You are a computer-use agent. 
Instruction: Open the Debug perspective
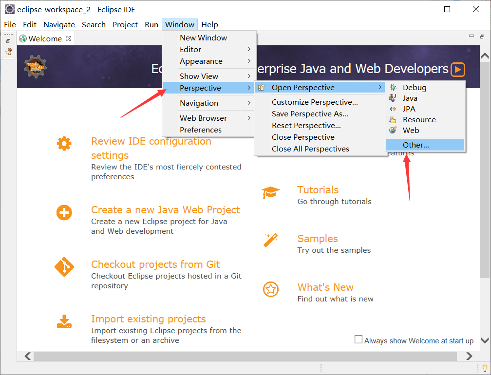(425, 87)
